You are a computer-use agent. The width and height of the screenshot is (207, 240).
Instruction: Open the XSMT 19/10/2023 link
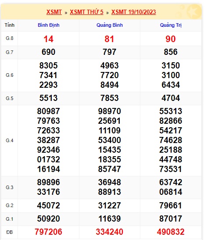click(x=134, y=12)
